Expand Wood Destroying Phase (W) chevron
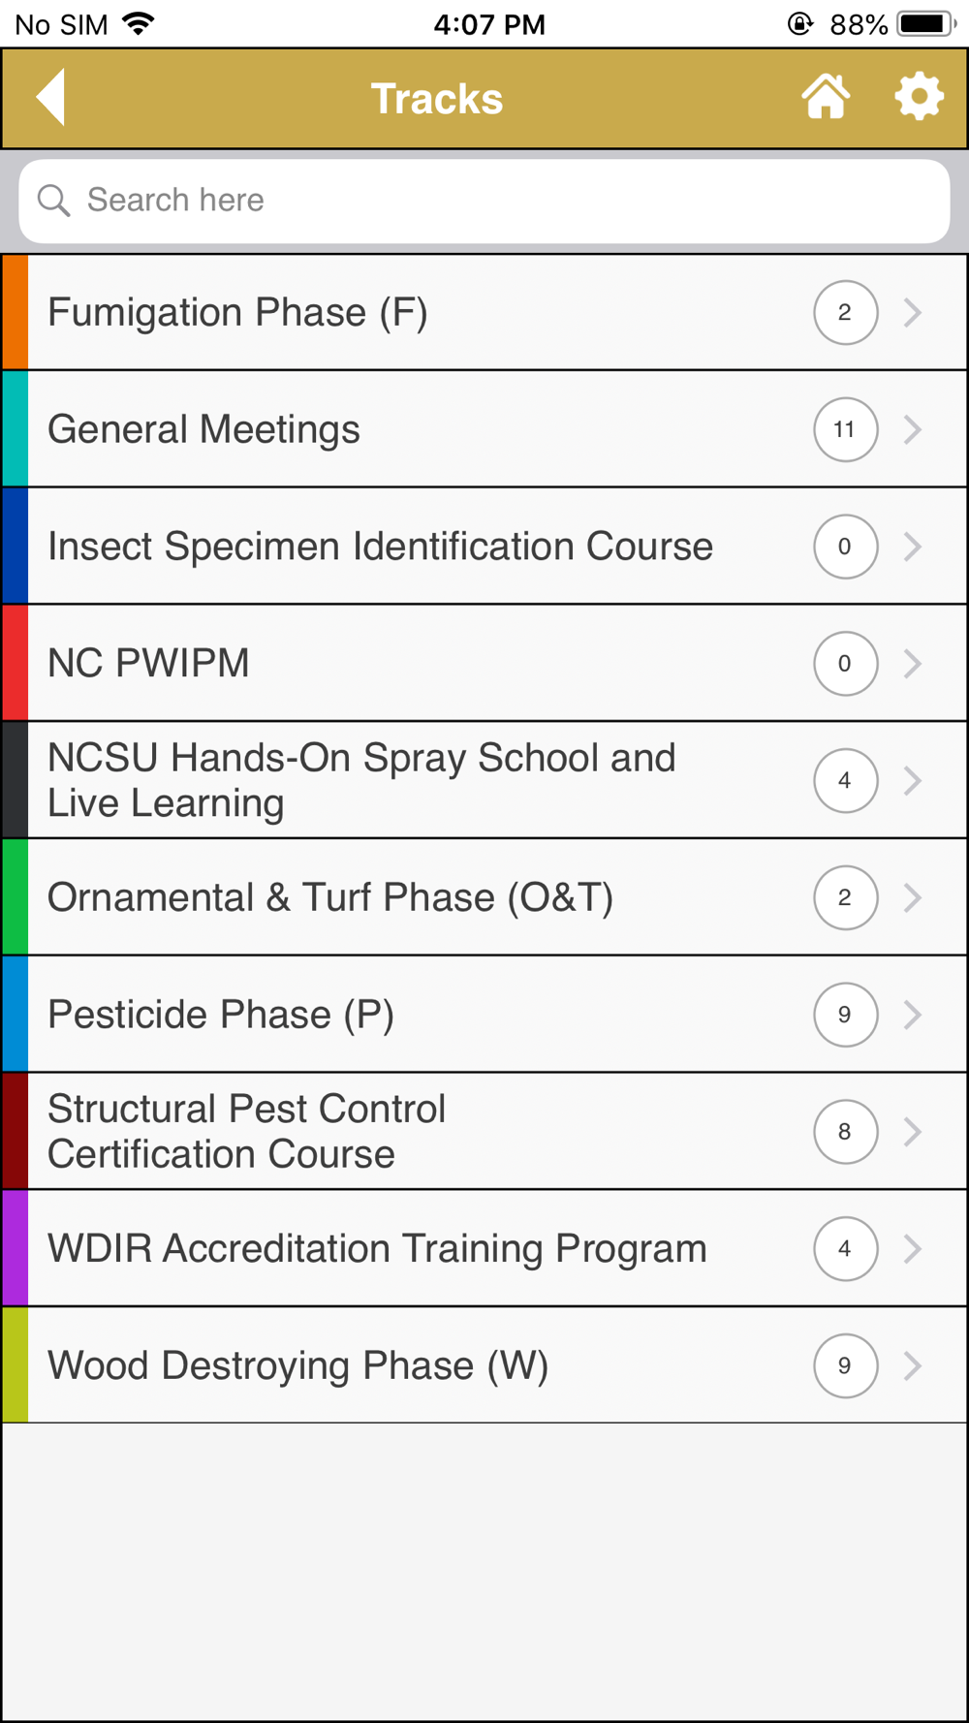 [x=912, y=1365]
